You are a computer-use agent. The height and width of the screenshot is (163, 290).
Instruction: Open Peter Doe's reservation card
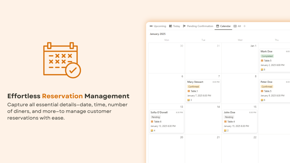coord(275,91)
